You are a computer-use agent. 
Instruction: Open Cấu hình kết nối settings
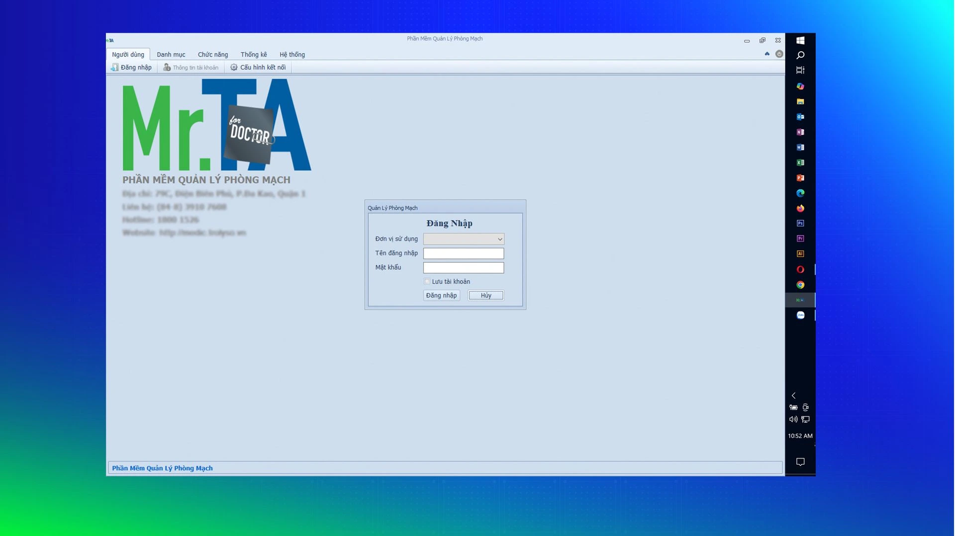(x=258, y=67)
